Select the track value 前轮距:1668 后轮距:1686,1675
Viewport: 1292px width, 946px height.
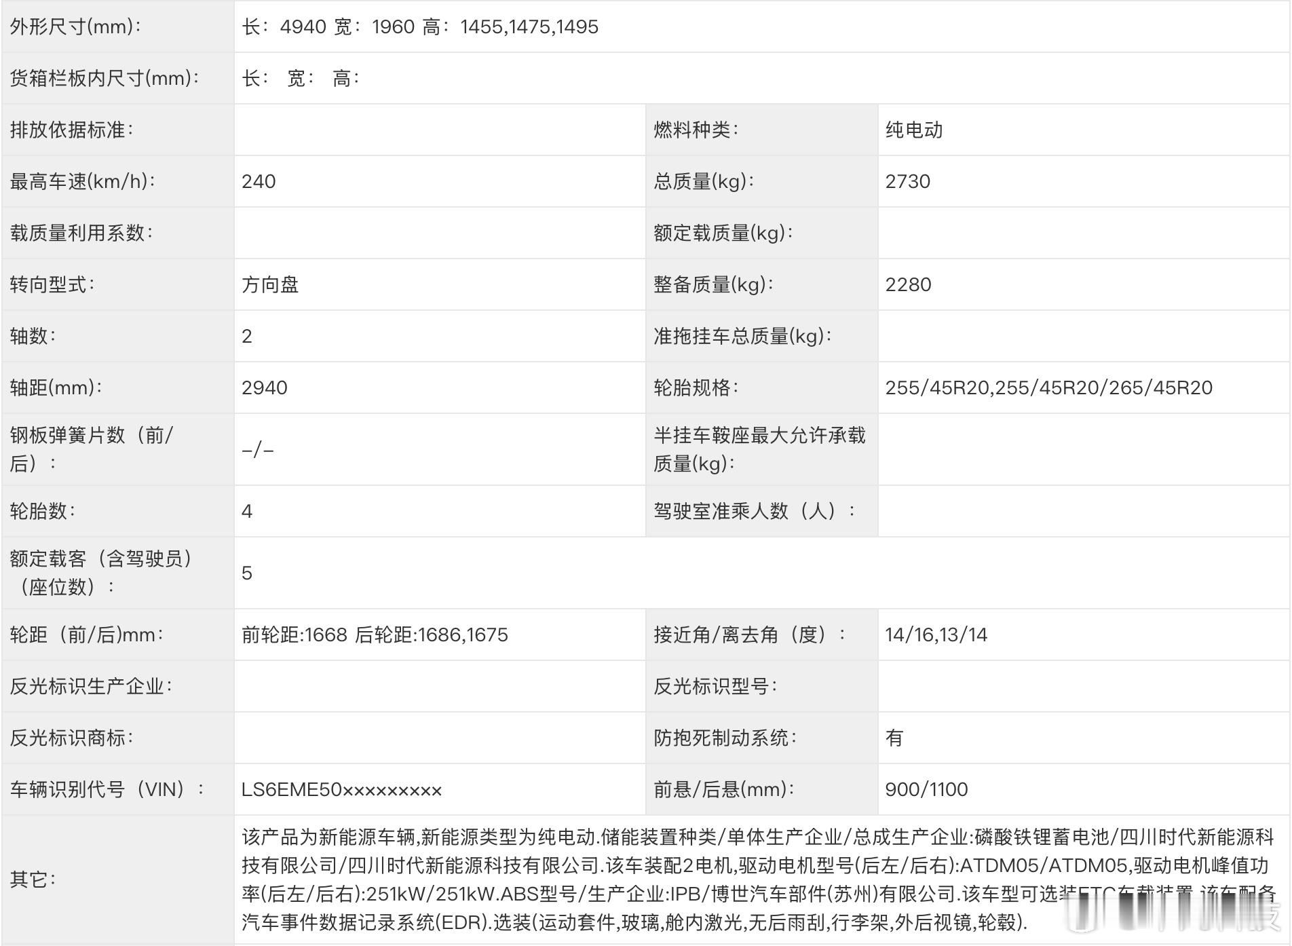375,635
